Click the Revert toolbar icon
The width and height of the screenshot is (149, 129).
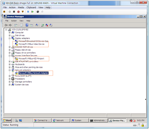42,12
